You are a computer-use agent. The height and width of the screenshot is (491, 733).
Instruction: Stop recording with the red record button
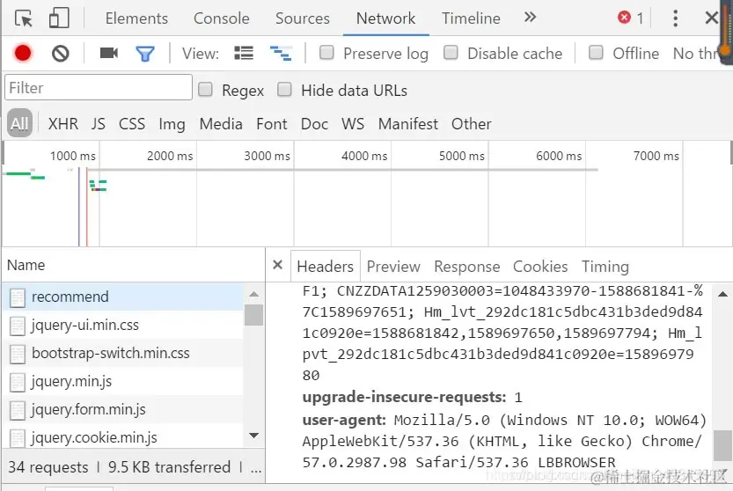coord(23,54)
